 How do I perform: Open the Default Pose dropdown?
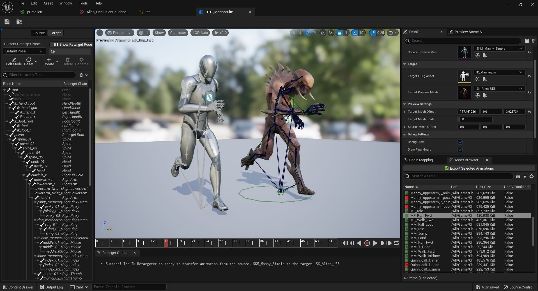[x=24, y=51]
